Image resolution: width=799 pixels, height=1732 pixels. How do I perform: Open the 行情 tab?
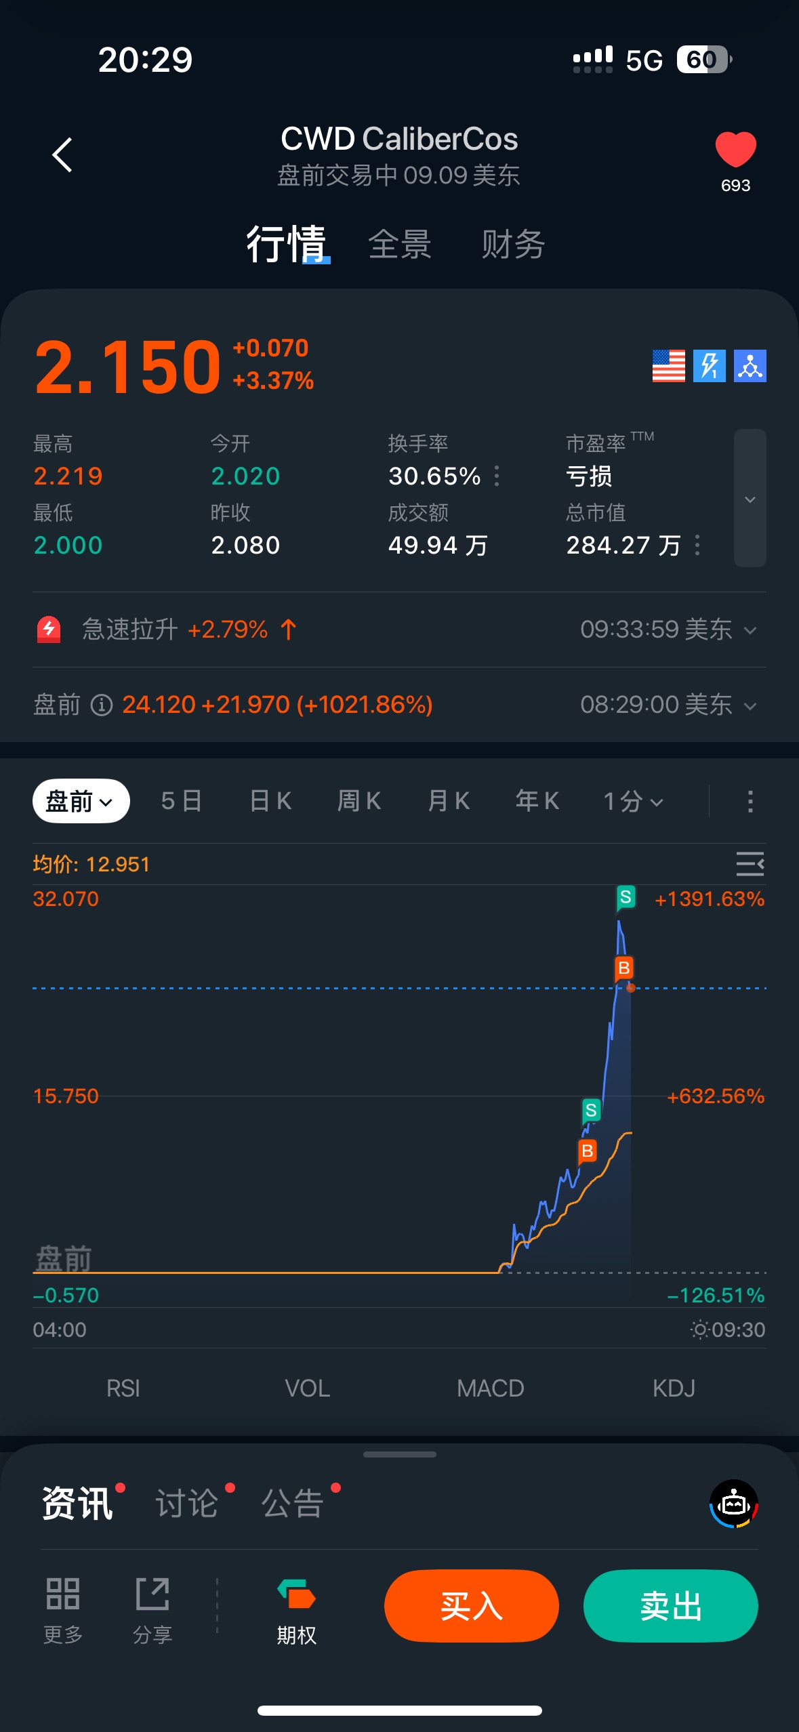pos(287,244)
